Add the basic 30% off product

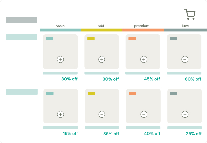coord(60,59)
